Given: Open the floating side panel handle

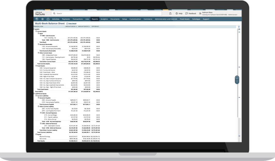Looking at the screenshot, I should [x=237, y=79].
